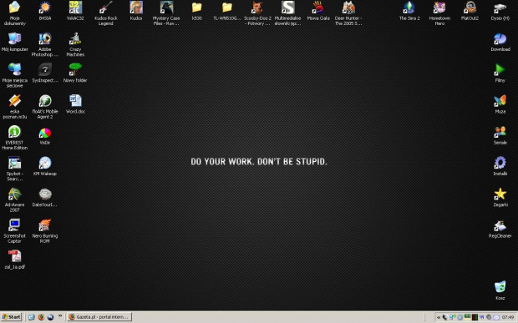
Task: Launch Adobe Photoshop shortcut
Action: click(x=45, y=44)
